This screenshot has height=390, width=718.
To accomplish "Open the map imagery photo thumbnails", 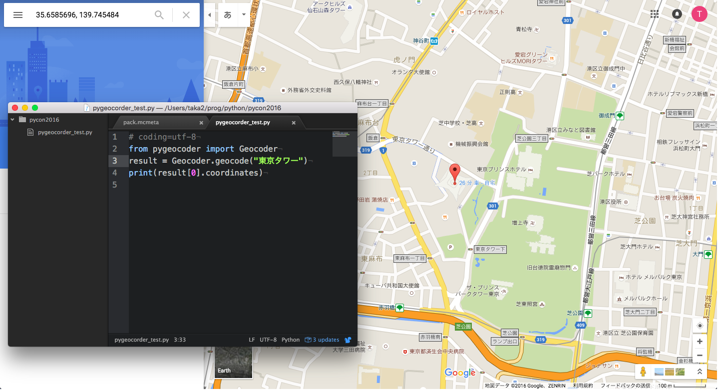I will (670, 372).
